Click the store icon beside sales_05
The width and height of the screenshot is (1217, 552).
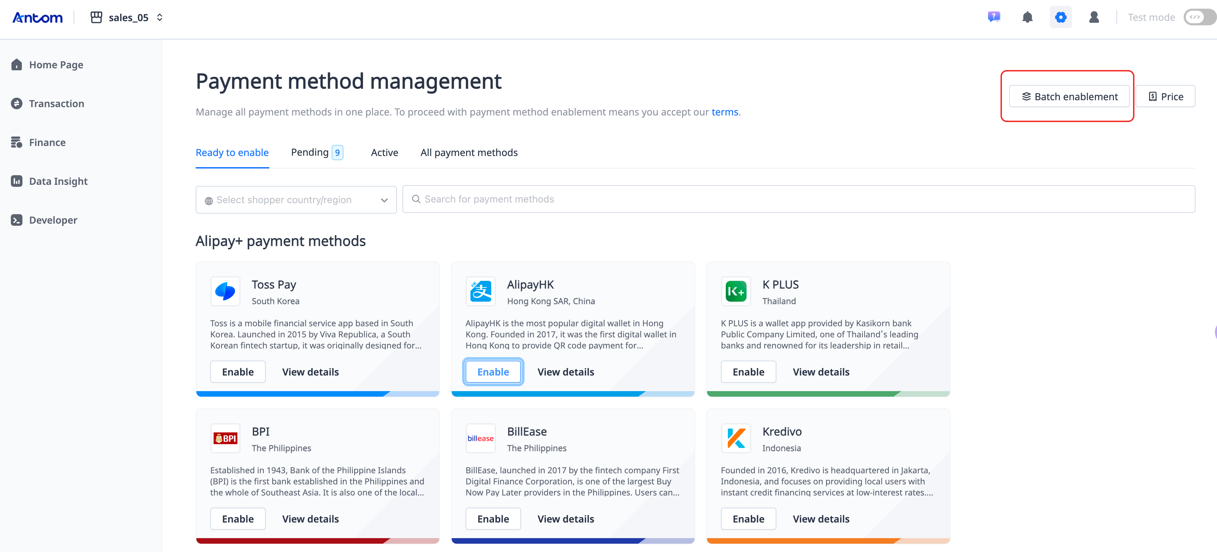(96, 17)
